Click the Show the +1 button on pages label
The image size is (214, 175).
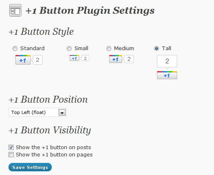click(x=54, y=155)
